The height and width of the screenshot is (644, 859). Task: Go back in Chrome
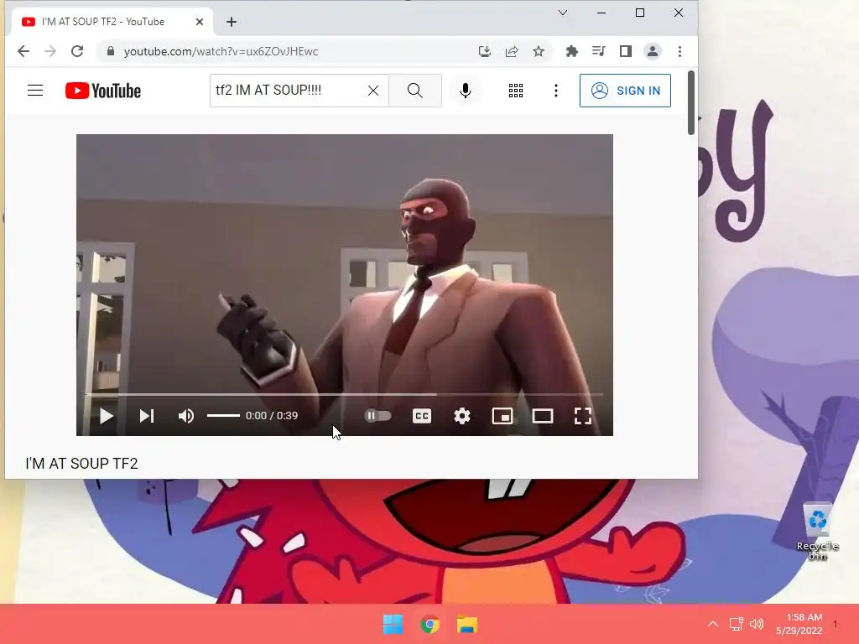click(x=23, y=51)
